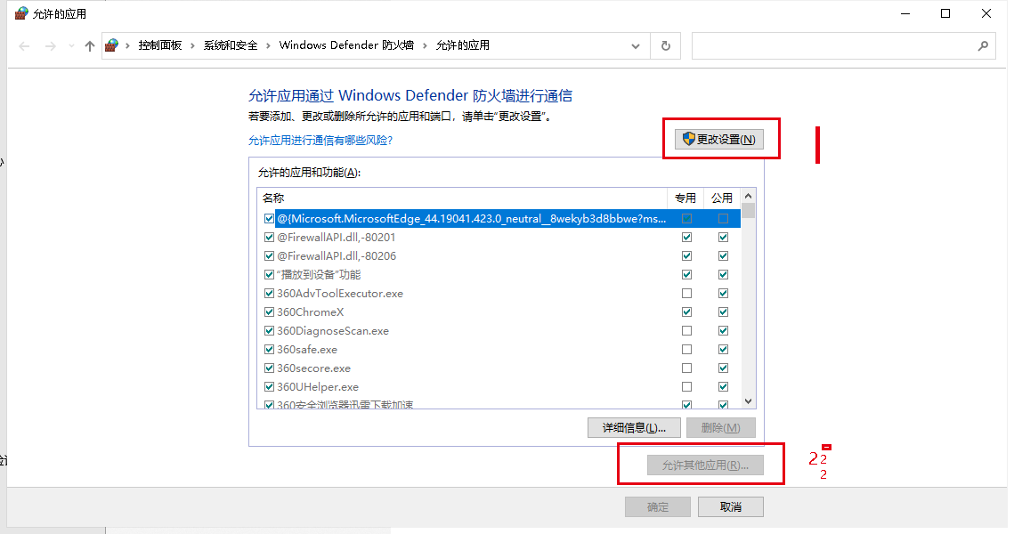Click the Windows Defender 防火墙 breadcrumb
This screenshot has width=1014, height=534.
coord(346,45)
